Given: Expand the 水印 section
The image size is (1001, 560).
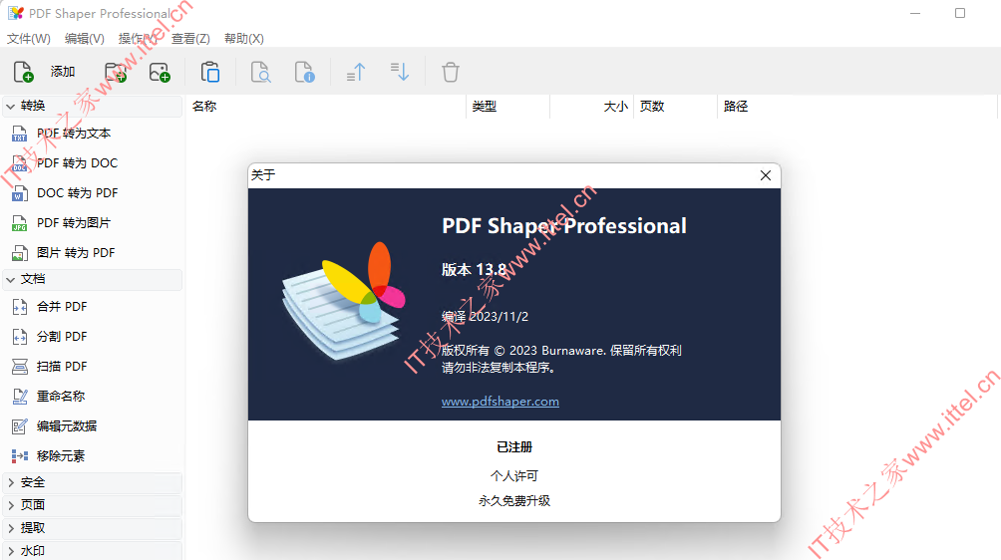Looking at the screenshot, I should click(93, 551).
